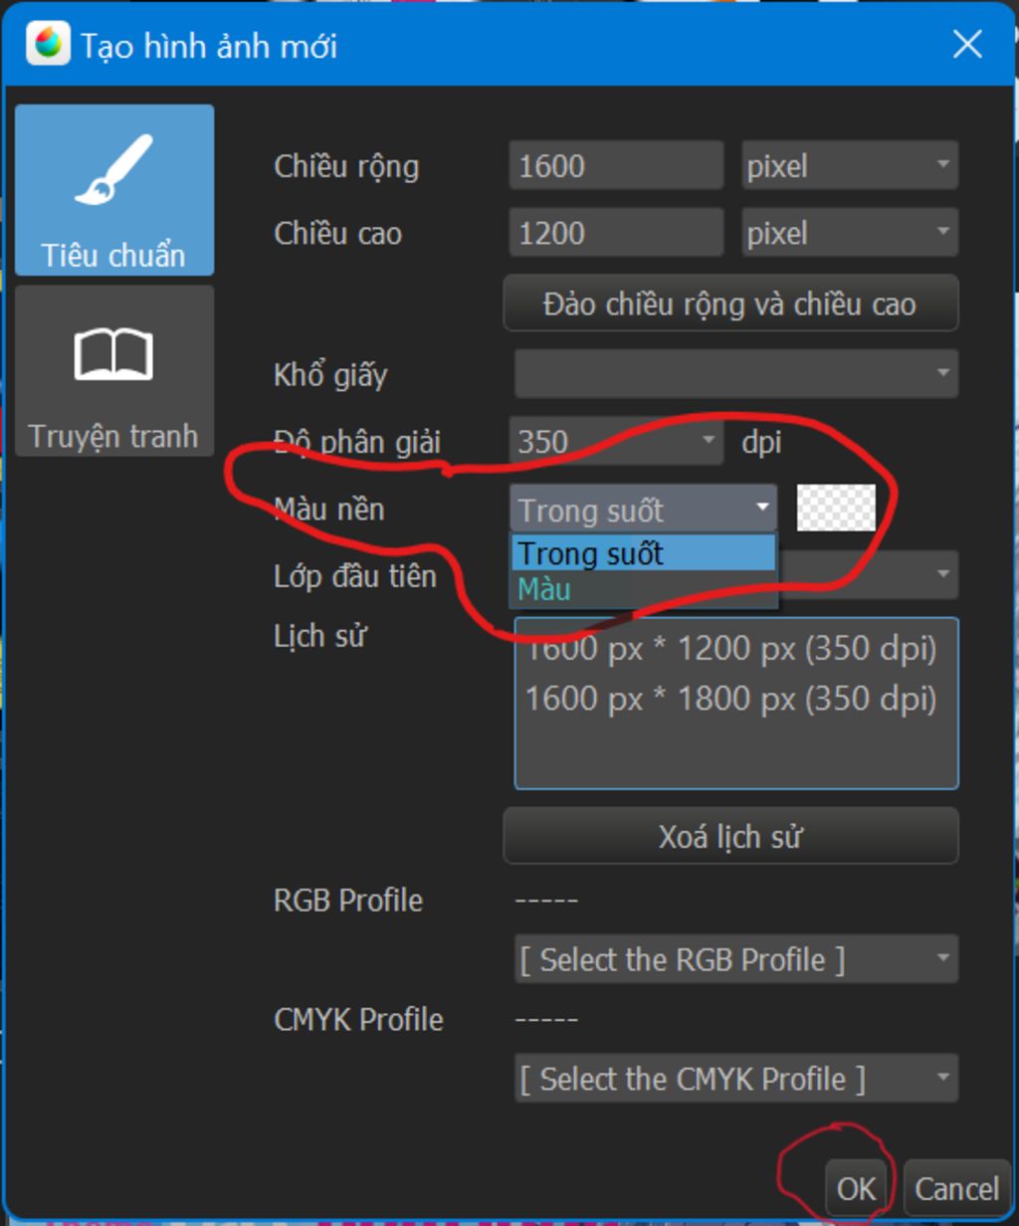Choose Màu option in the dropdown list
1019x1226 pixels.
pos(643,589)
